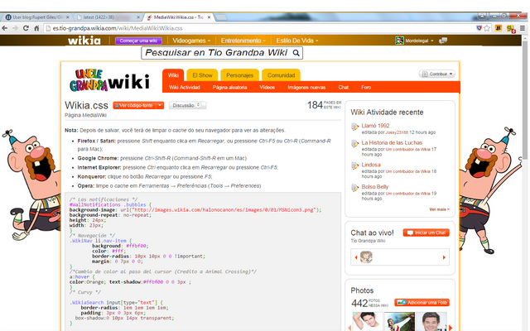Open the Contribuir dropdown button
The height and width of the screenshot is (331, 530).
pos(438,74)
